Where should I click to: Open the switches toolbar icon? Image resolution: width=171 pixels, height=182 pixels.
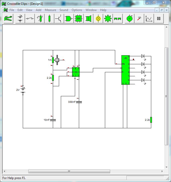(30, 18)
